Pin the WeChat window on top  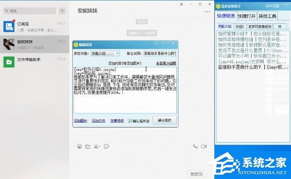pyautogui.click(x=181, y=4)
